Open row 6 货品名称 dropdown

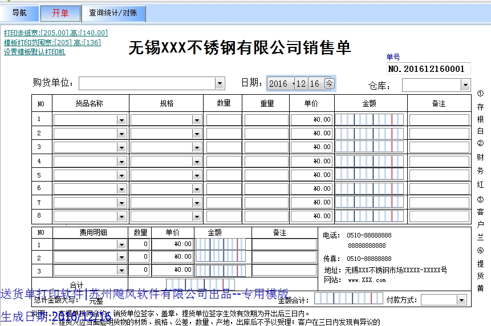(x=121, y=190)
